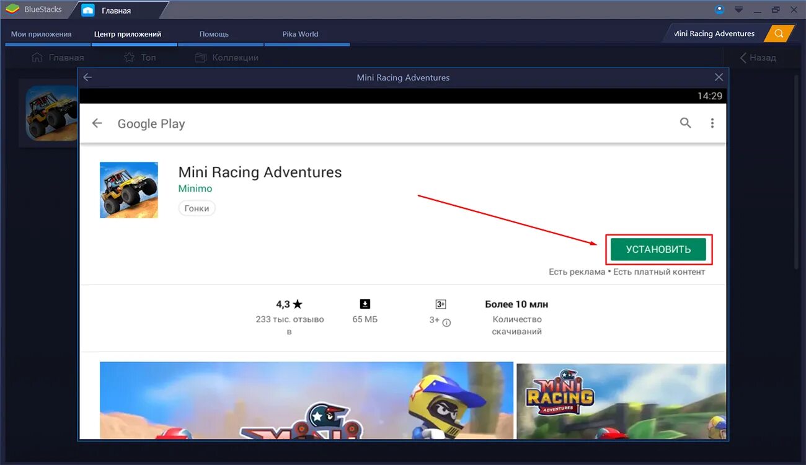
Task: Open the Помощь tab
Action: point(215,34)
